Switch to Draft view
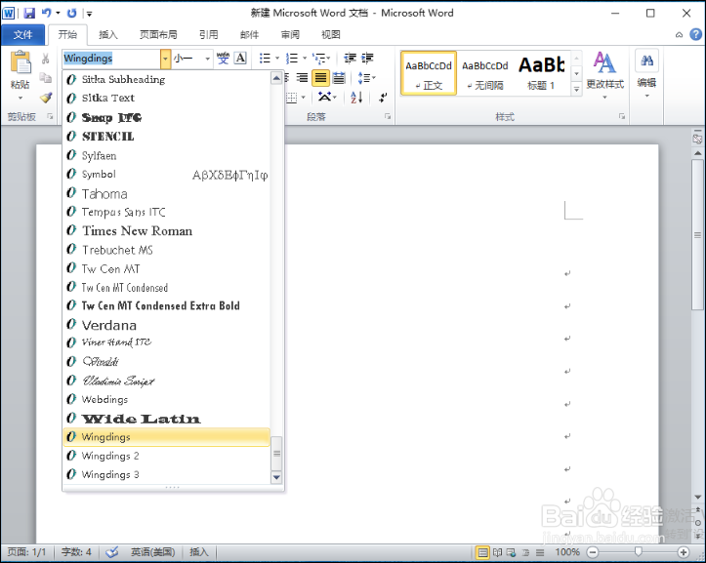This screenshot has width=706, height=563. pos(540,552)
